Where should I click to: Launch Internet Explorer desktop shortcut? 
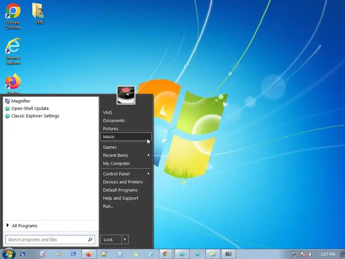tap(13, 52)
